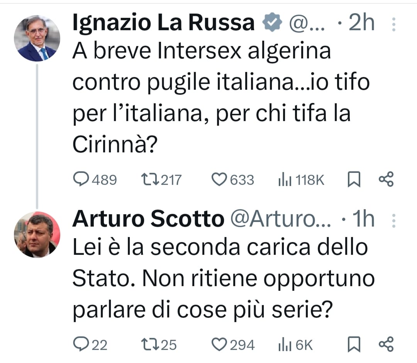Share Ignazio La Russa's tweet
The width and height of the screenshot is (417, 363).
point(386,180)
